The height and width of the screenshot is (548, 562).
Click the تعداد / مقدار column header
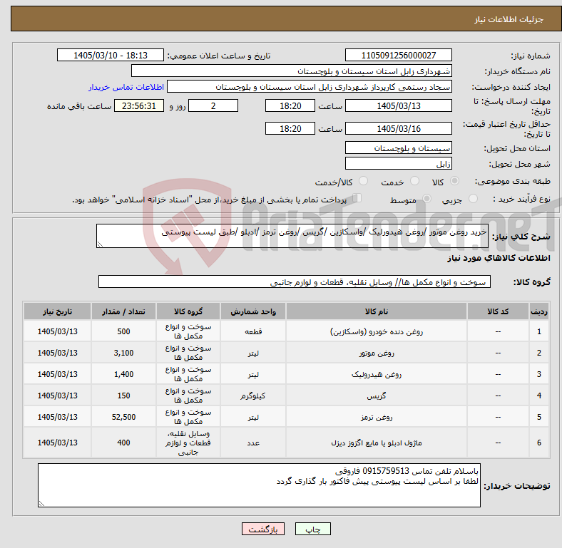point(123,311)
